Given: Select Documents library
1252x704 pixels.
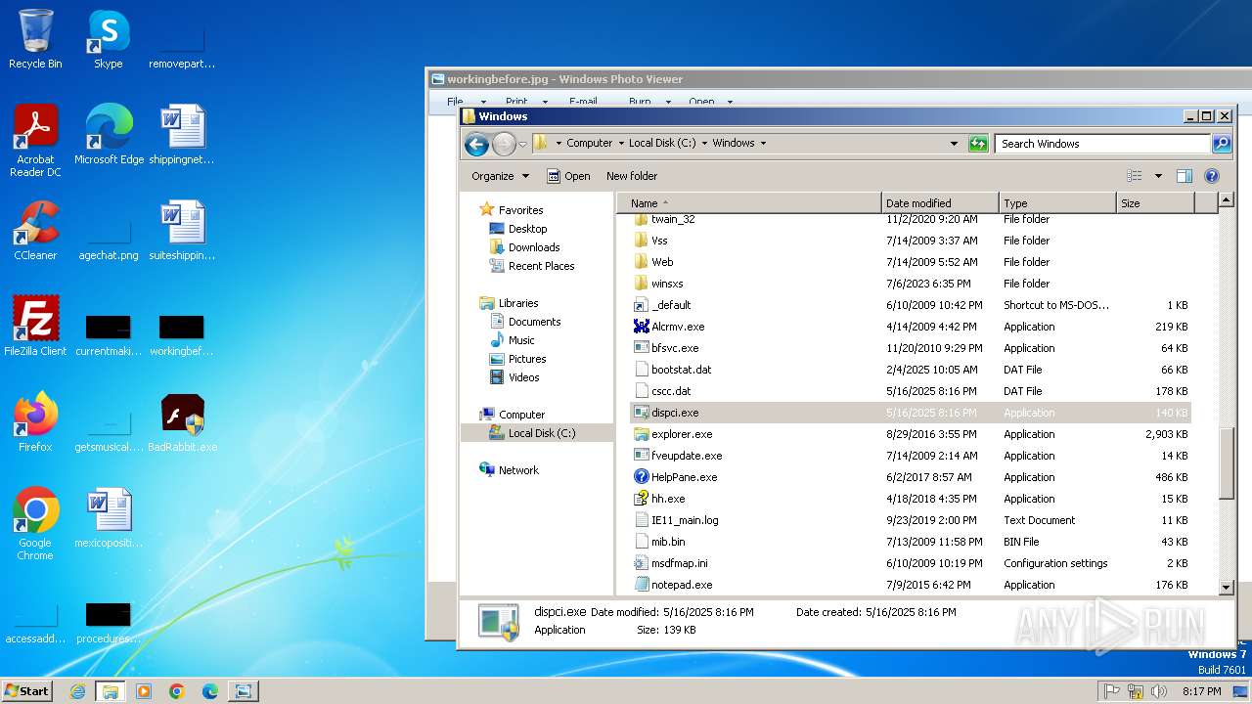Looking at the screenshot, I should [534, 322].
